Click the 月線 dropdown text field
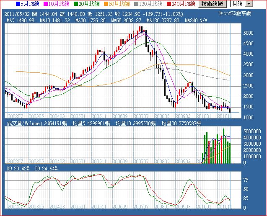267x216 pixels. coord(238,4)
